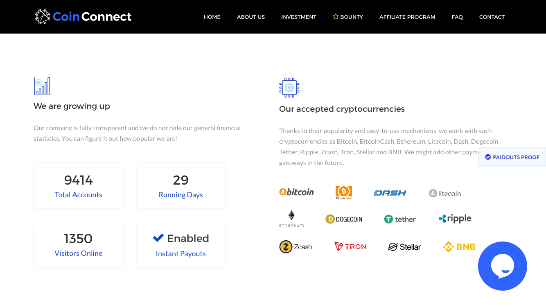Select the Zcash logo
The image size is (546, 307).
pos(296,247)
